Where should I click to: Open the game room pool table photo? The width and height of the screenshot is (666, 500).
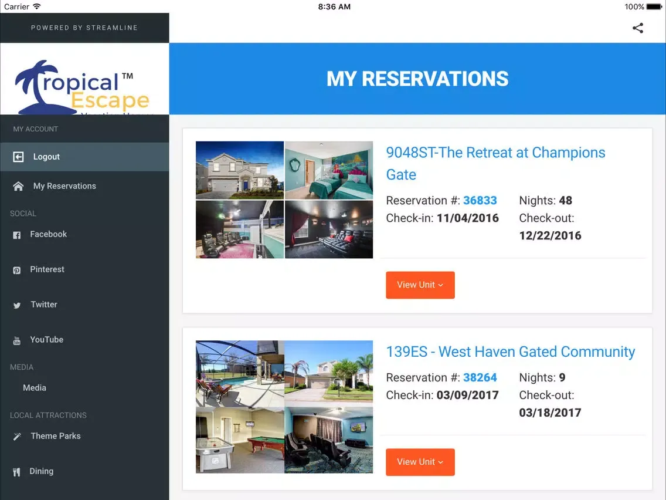pos(240,440)
